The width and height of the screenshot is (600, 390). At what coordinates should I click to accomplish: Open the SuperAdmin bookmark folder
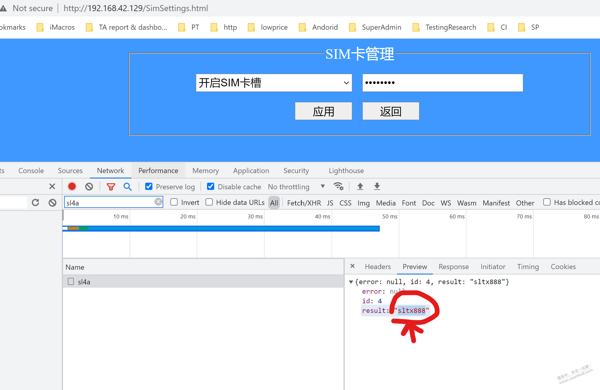[x=375, y=27]
